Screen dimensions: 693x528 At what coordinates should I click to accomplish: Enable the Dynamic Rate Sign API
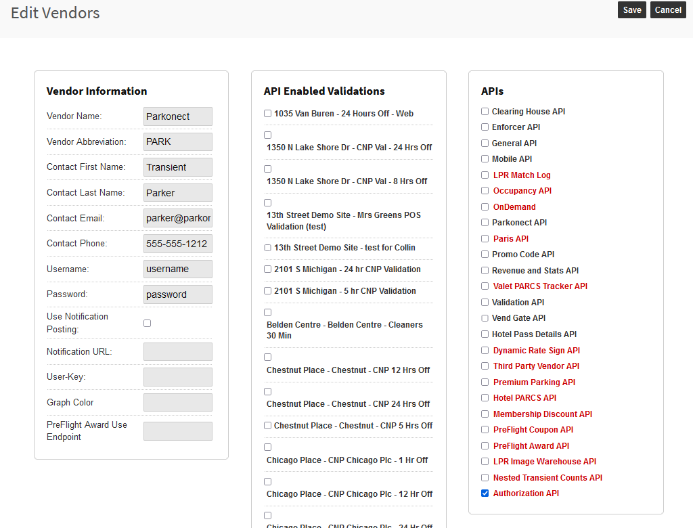coord(485,351)
